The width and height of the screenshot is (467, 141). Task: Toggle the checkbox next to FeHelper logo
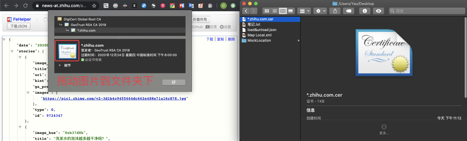coord(46,20)
